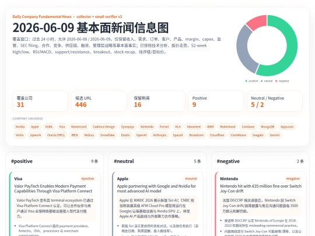The height and width of the screenshot is (236, 315).
Task: Click the 5 条 count in neutral column
Action: coord(198,161)
